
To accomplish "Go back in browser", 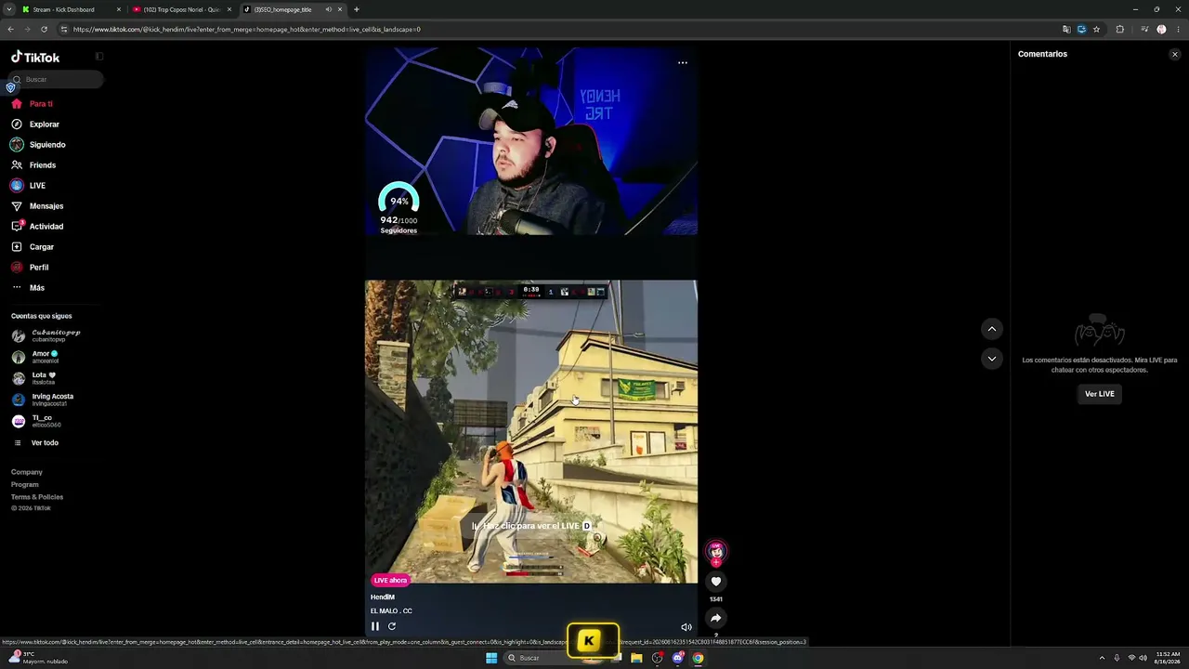I will [10, 29].
